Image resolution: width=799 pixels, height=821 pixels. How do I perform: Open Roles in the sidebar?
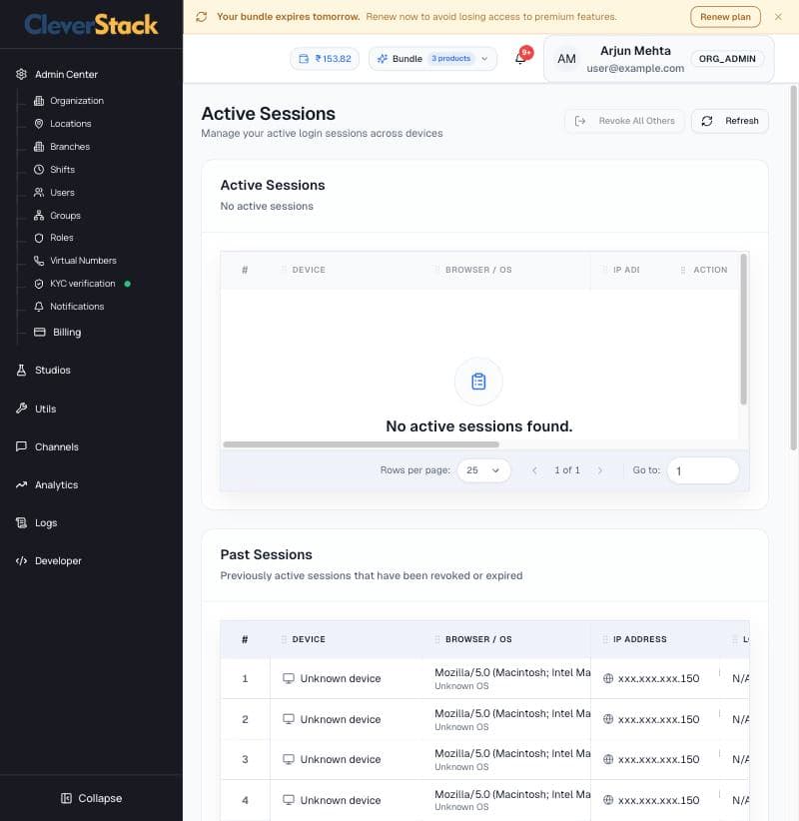(61, 238)
